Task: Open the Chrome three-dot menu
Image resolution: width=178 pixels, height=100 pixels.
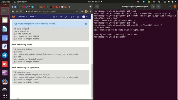Action: (x=90, y=11)
